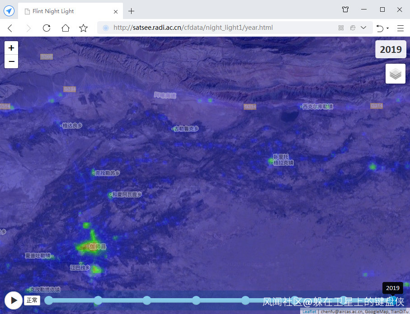Open the undo-close-tab dropdown arrow
This screenshot has width=410, height=314.
[387, 28]
